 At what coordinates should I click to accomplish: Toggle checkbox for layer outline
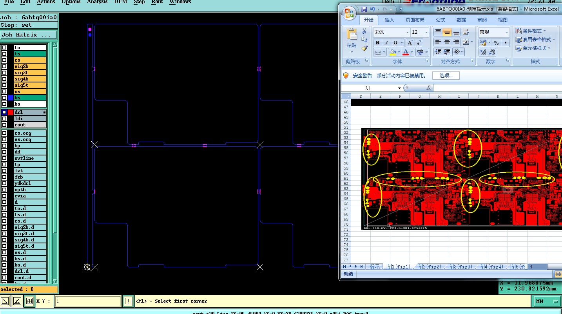(4, 158)
